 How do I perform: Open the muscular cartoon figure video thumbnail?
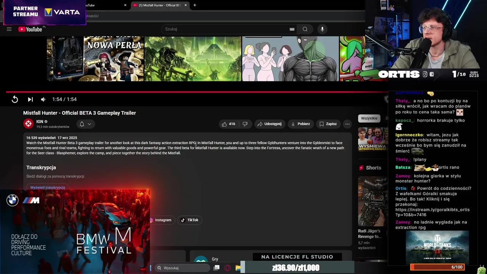tap(290, 59)
